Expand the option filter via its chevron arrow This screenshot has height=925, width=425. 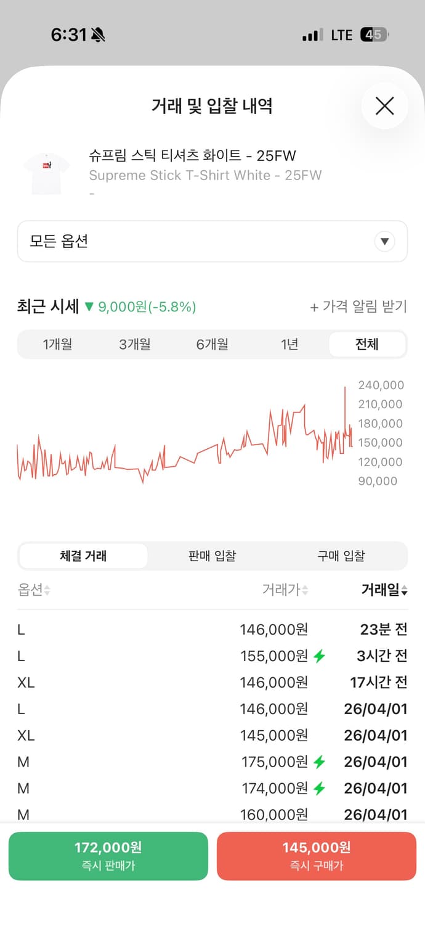point(385,241)
